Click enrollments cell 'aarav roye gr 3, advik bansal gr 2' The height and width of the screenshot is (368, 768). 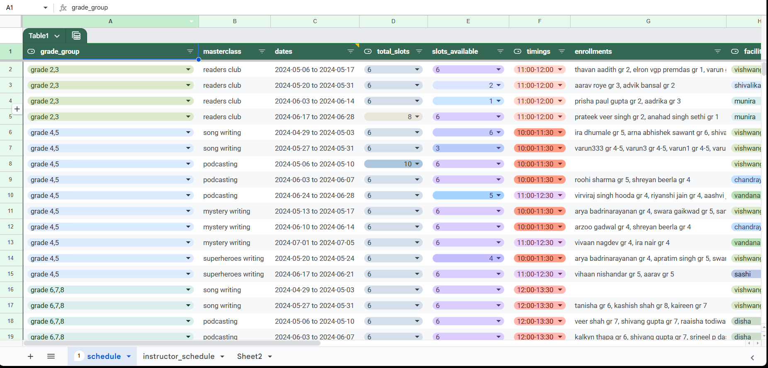pos(648,85)
